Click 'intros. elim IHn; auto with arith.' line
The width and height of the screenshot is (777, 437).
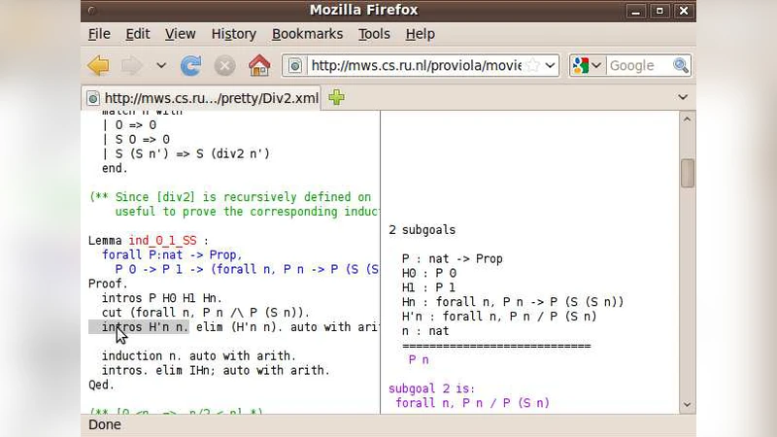tap(216, 370)
